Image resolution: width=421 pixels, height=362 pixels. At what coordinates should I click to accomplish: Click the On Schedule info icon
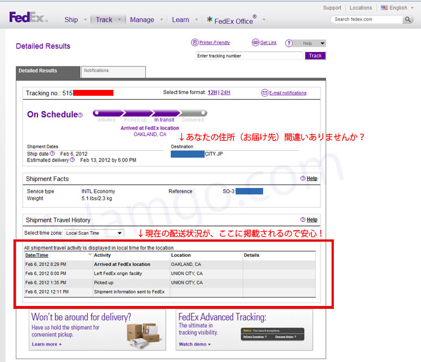click(80, 115)
